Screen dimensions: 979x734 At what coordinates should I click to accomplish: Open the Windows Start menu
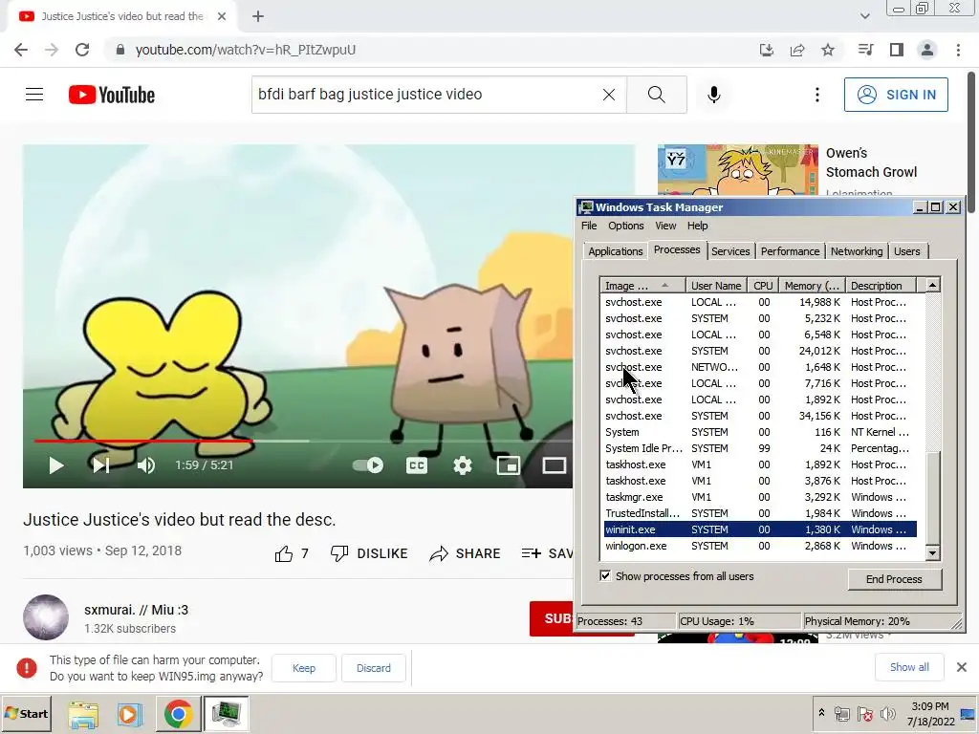click(26, 713)
